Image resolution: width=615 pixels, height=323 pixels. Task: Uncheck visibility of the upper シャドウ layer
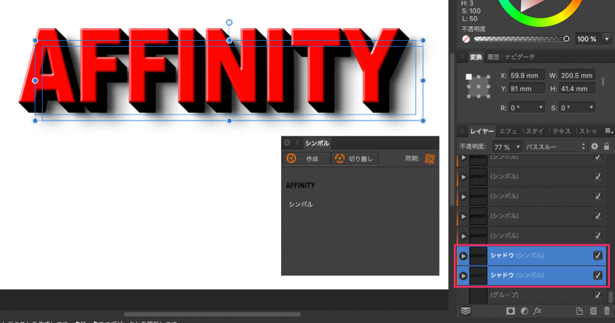point(598,255)
